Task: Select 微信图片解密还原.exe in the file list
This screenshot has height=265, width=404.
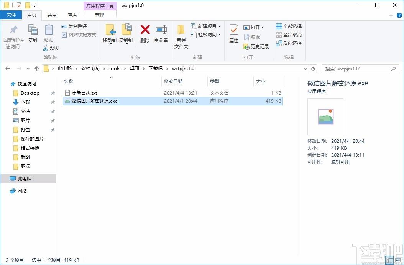Action: pos(172,101)
